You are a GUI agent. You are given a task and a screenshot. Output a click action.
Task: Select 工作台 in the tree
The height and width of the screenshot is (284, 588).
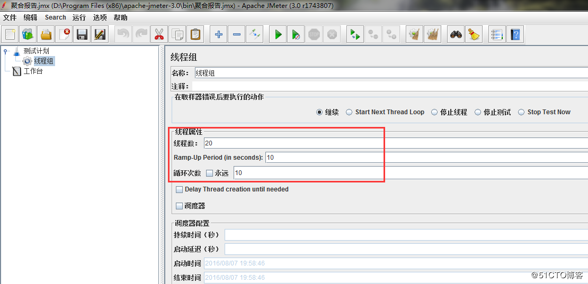coord(33,71)
